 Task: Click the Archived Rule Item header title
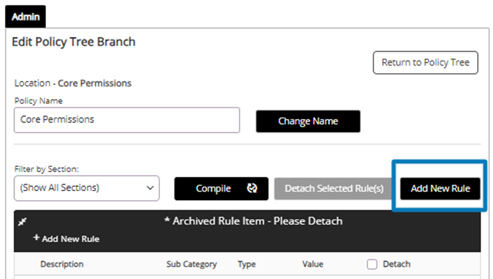click(x=253, y=221)
